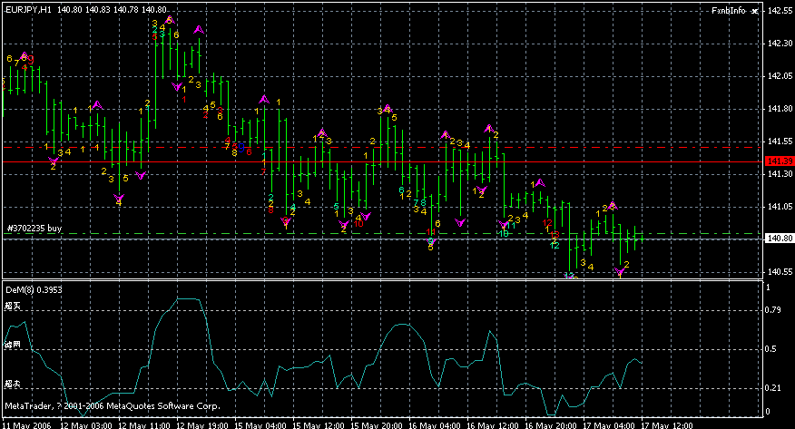Click the EURJPY,H1 chart title text
795x429 pixels.
click(27, 9)
